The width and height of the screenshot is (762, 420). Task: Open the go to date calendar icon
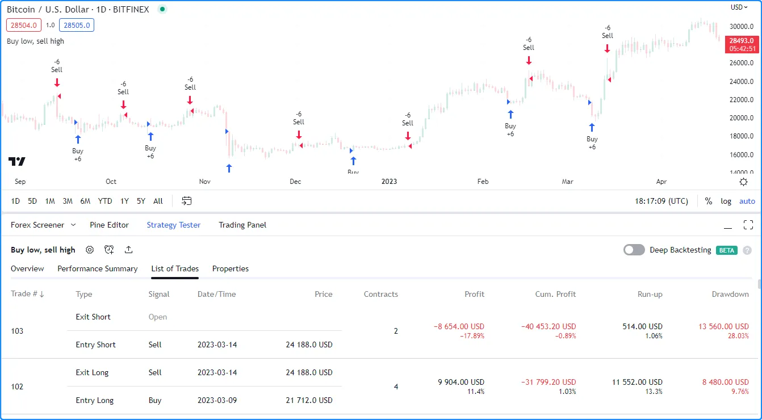187,201
